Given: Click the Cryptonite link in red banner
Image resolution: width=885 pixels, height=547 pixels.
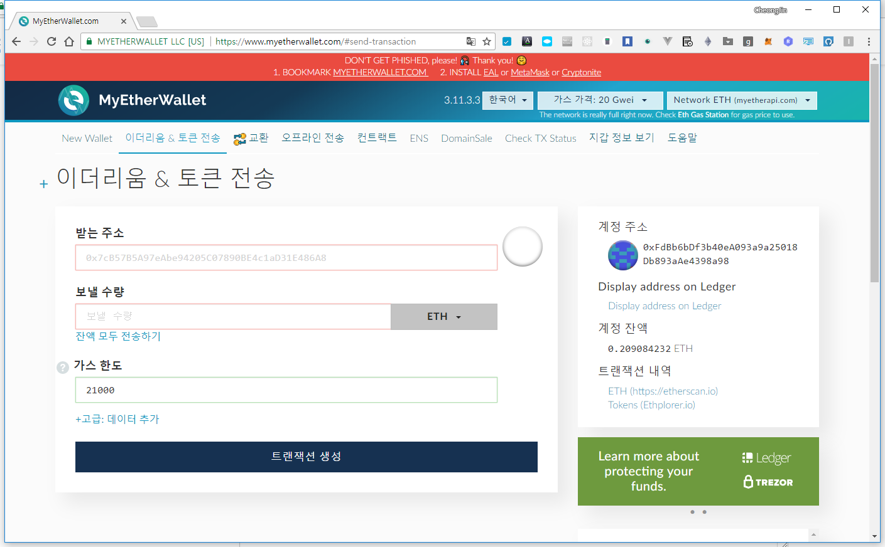Looking at the screenshot, I should point(581,73).
